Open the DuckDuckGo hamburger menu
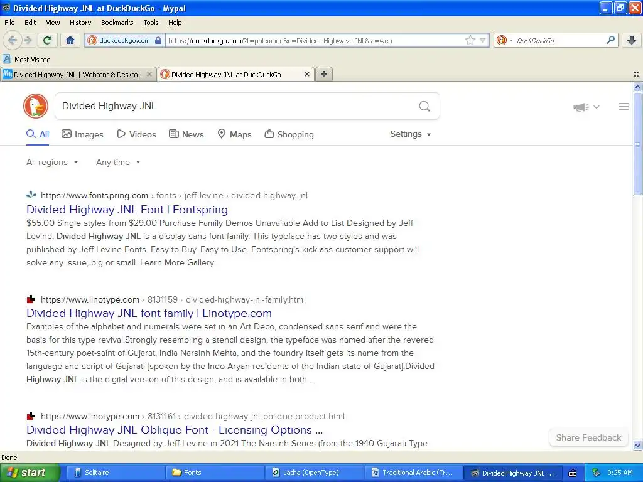 (x=624, y=107)
